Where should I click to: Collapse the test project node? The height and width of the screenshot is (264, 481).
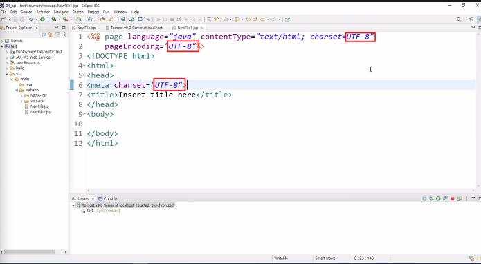click(2, 46)
